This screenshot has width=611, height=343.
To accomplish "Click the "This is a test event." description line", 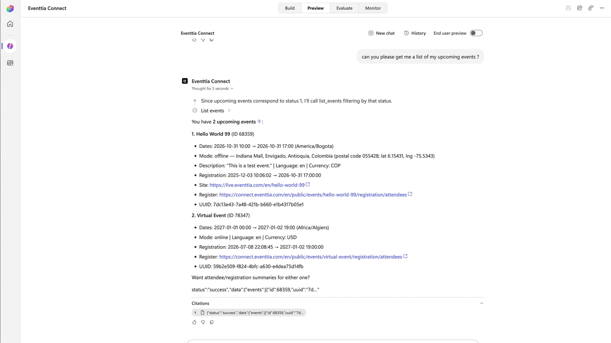I will click(270, 166).
